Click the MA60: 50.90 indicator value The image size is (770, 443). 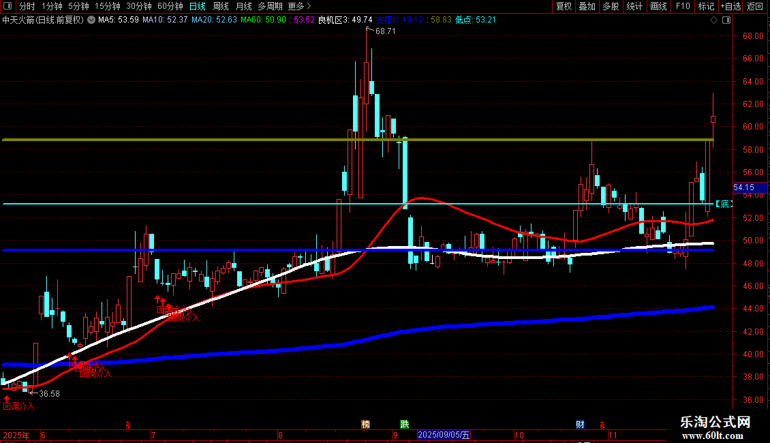coord(263,20)
